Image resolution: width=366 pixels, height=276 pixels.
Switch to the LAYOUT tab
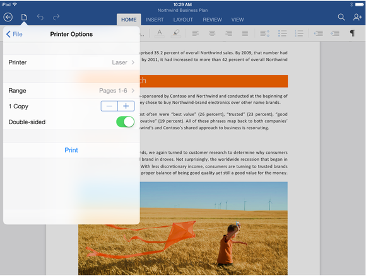pyautogui.click(x=183, y=20)
